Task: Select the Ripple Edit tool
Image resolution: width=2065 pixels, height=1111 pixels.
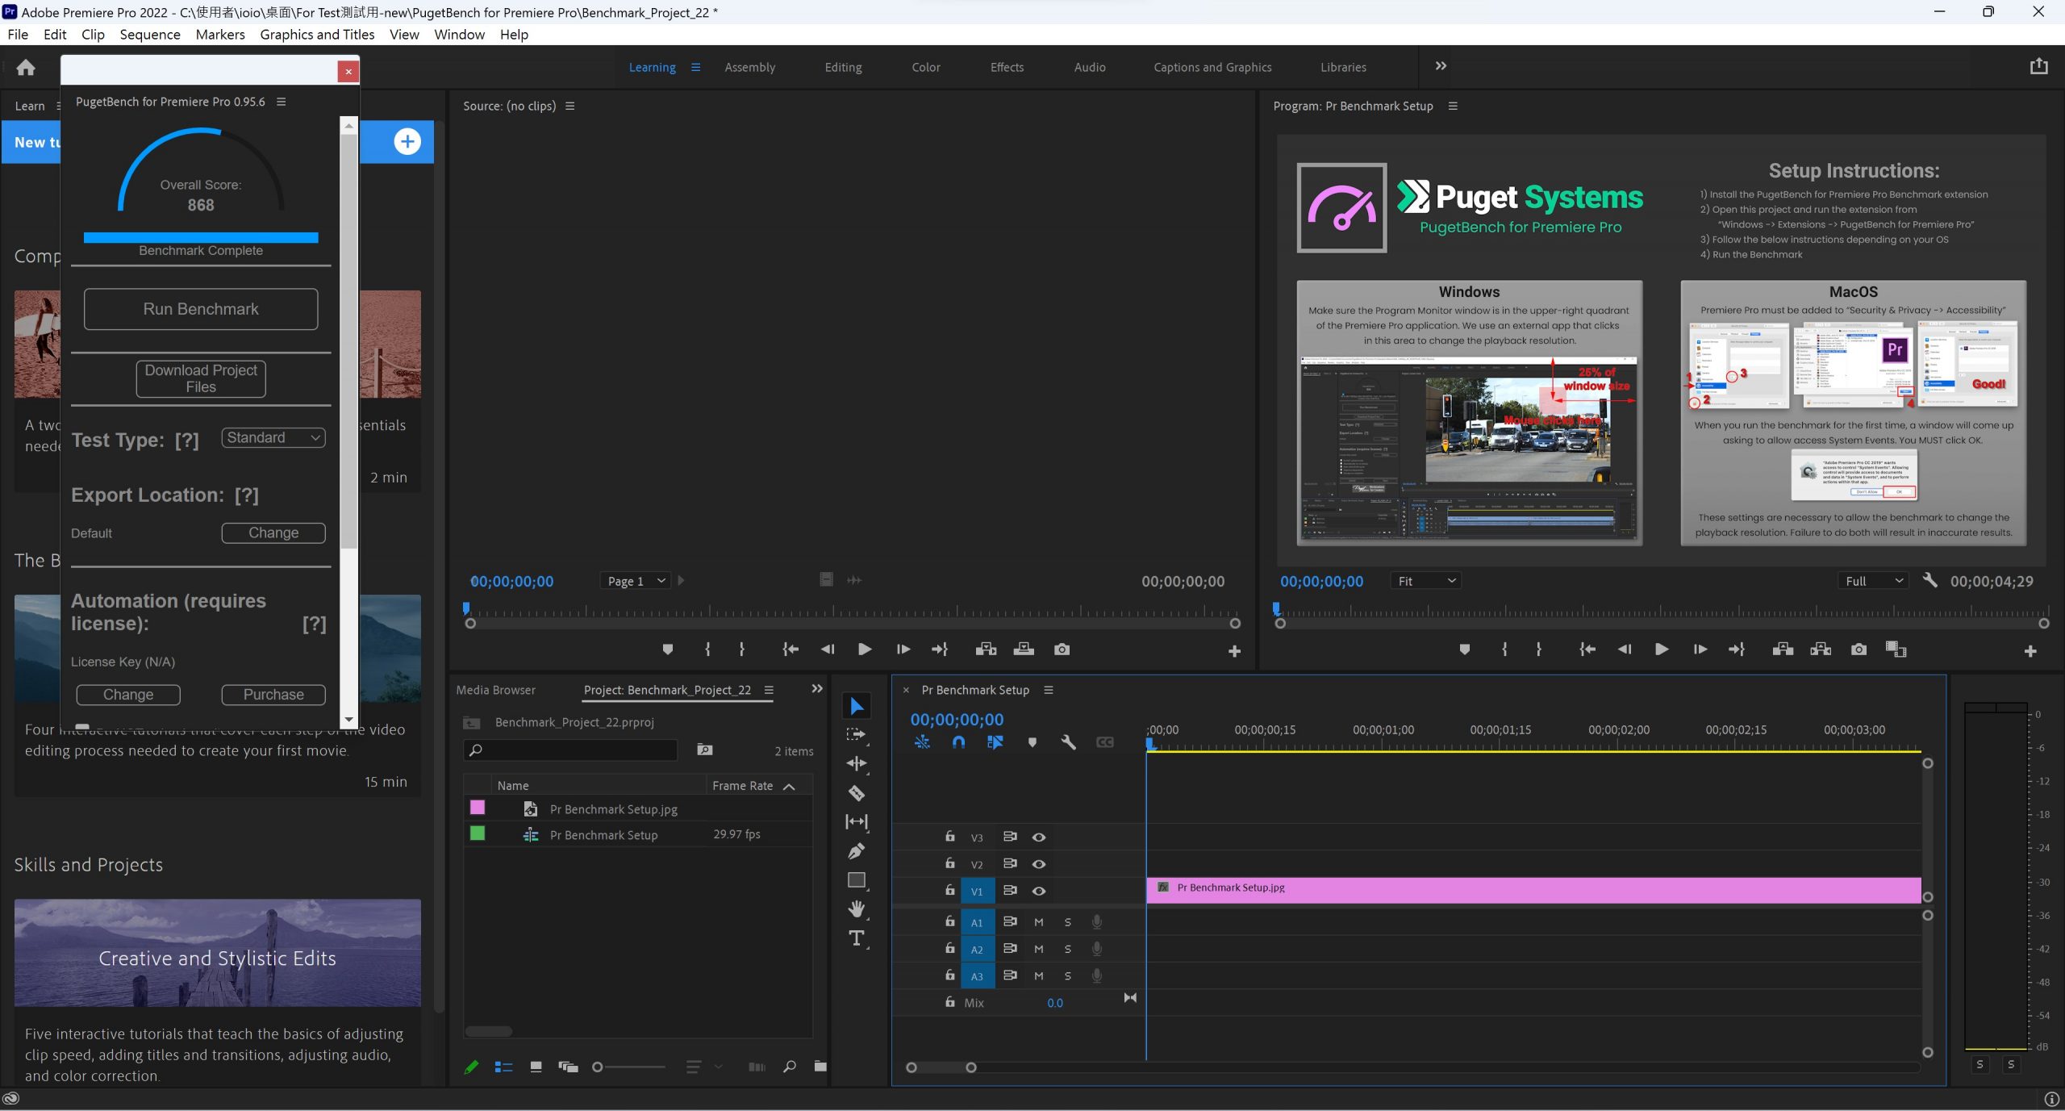Action: click(x=857, y=763)
